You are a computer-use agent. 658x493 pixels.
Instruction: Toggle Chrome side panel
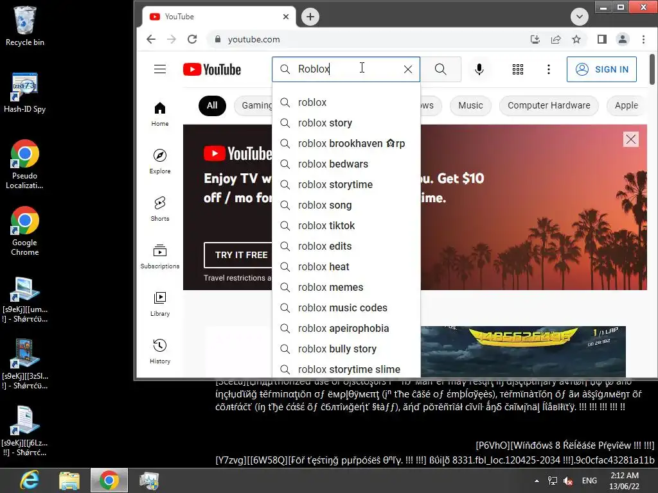(601, 39)
